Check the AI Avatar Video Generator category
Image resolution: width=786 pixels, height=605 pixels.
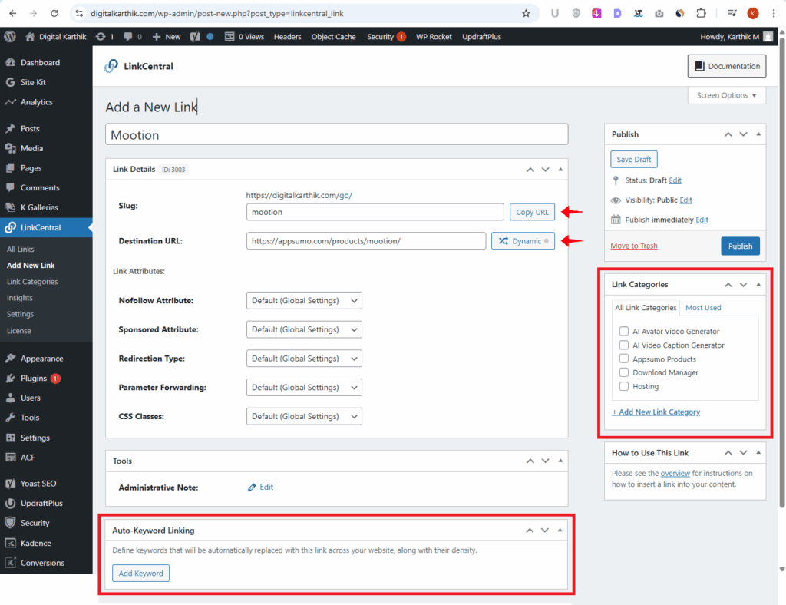[624, 332]
